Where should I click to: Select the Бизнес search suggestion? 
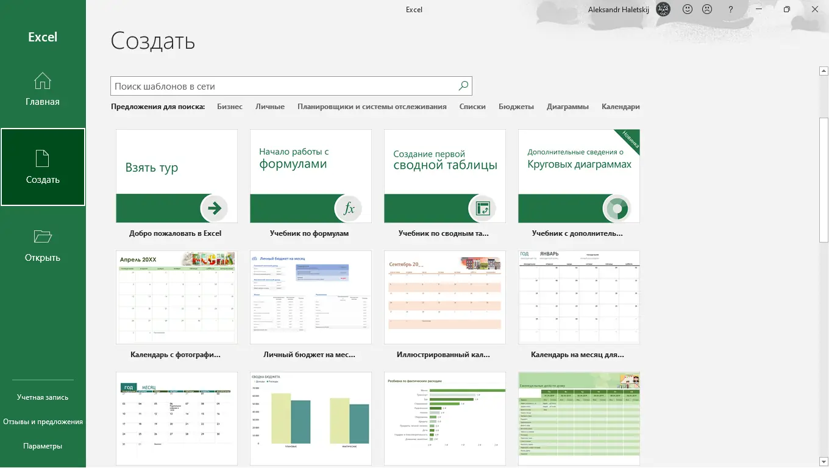(x=230, y=107)
